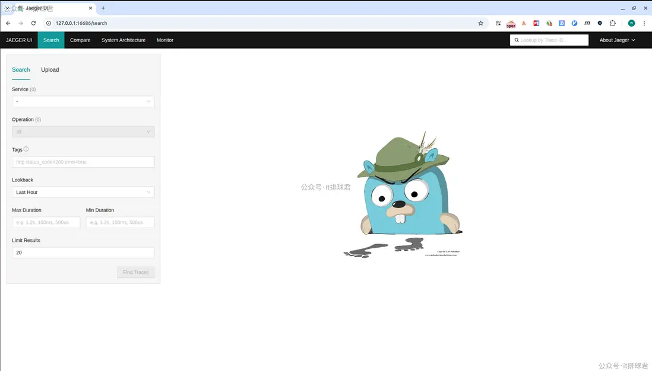Open the green-and-red leaf extension icon
The width and height of the screenshot is (652, 371).
(549, 23)
